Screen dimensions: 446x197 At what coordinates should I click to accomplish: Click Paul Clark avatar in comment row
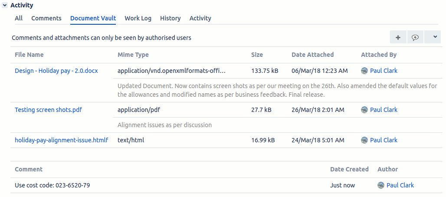click(x=381, y=185)
